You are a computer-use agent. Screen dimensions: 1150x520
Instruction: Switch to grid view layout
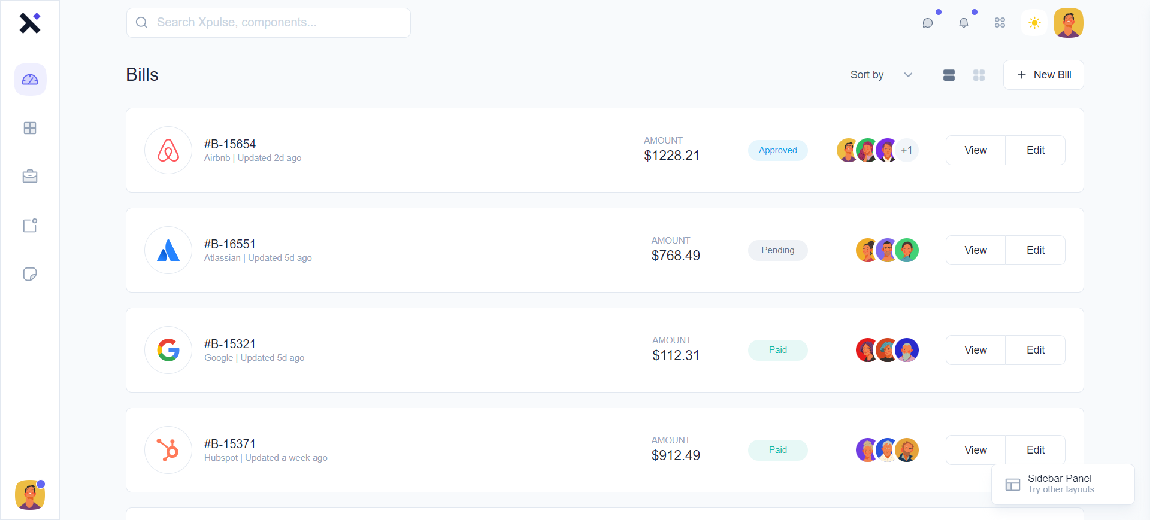tap(979, 75)
